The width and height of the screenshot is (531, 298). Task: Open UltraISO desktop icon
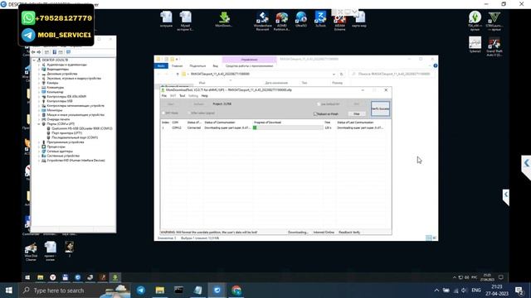point(300,19)
